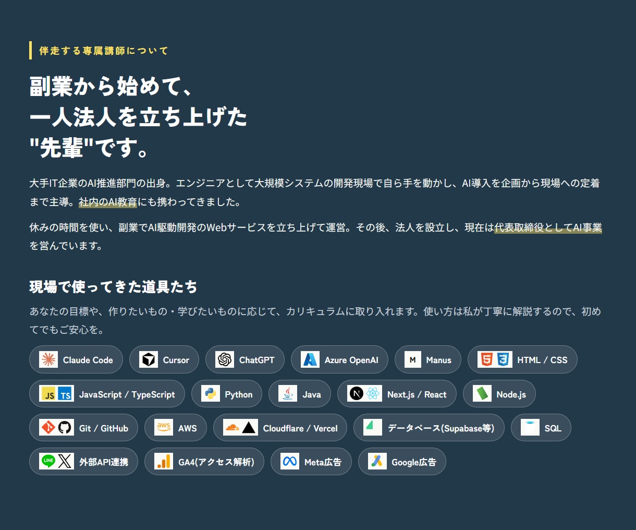Click the データベース(Supabase等) label text
636x530 pixels.
441,428
